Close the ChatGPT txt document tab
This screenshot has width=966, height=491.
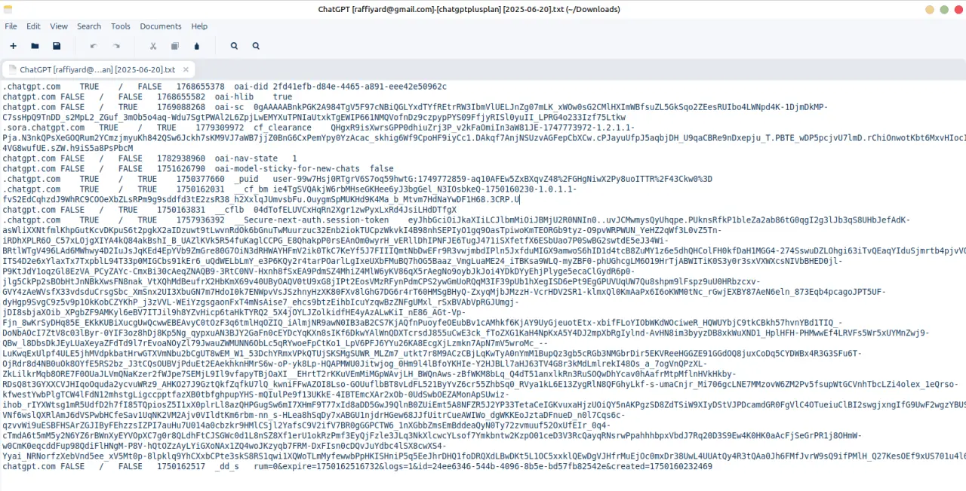(x=185, y=69)
